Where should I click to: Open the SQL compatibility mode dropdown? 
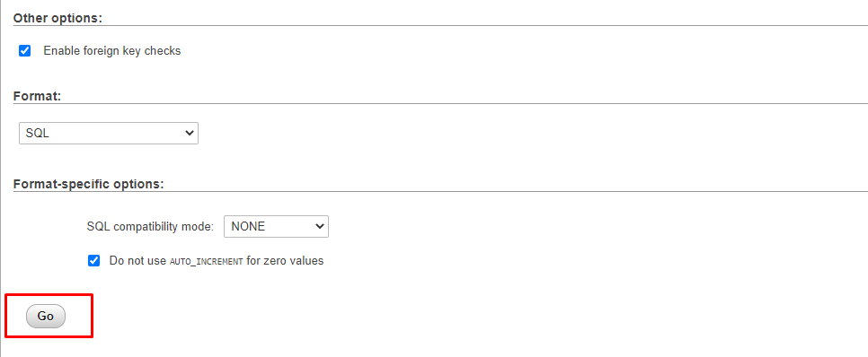pos(276,227)
